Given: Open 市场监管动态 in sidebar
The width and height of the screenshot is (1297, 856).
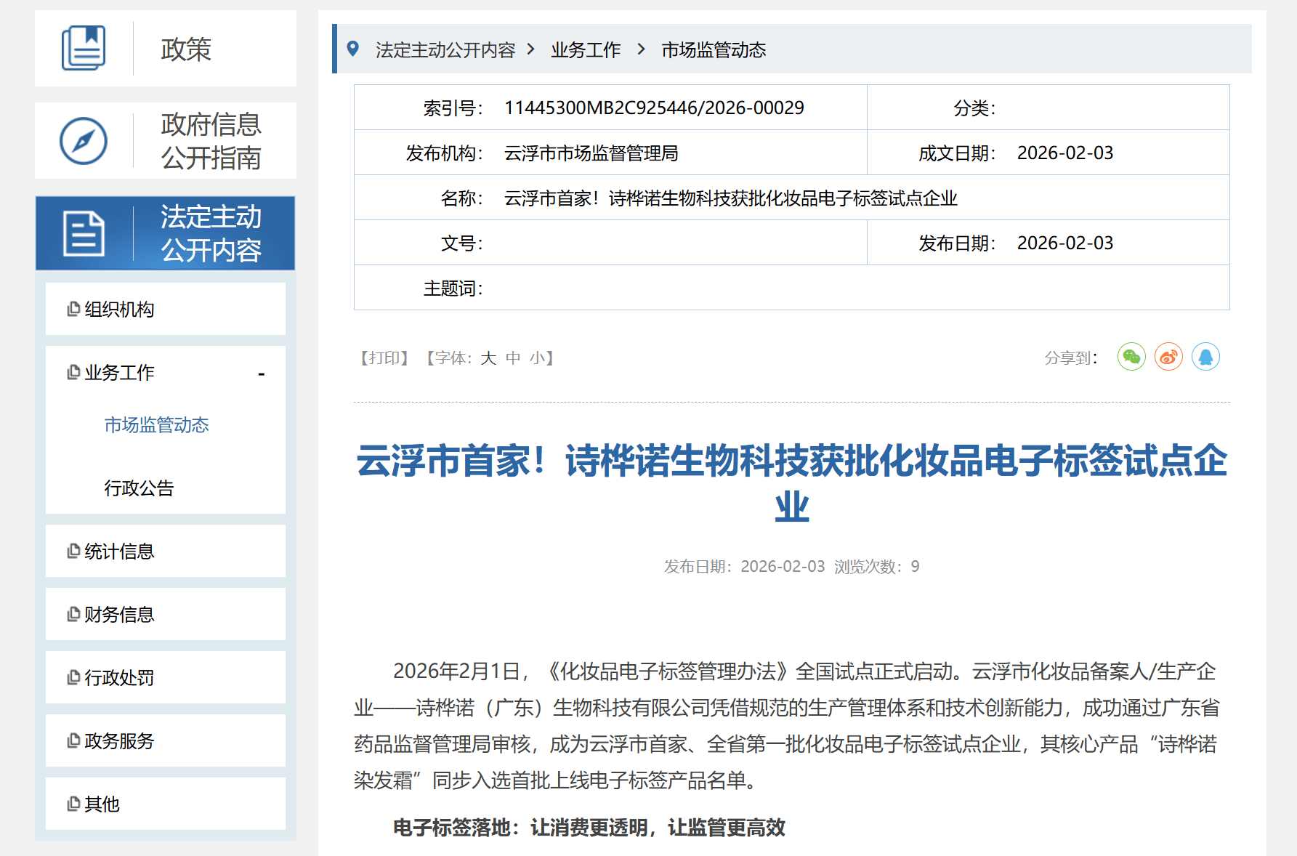Looking at the screenshot, I should click(156, 425).
